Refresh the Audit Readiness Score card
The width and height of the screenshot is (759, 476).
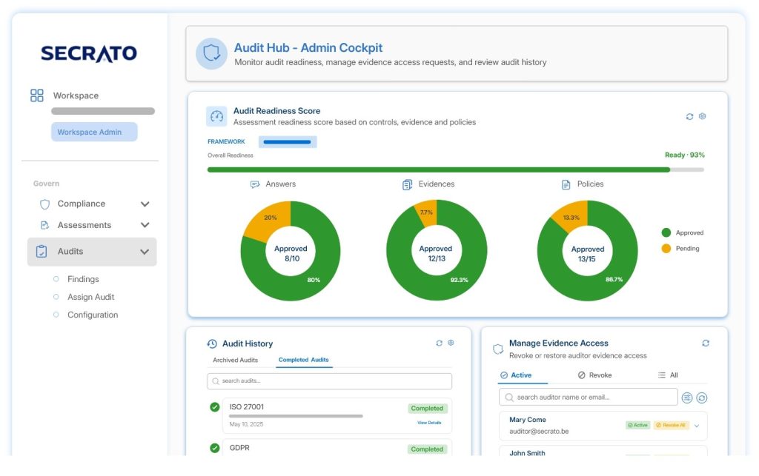(689, 116)
